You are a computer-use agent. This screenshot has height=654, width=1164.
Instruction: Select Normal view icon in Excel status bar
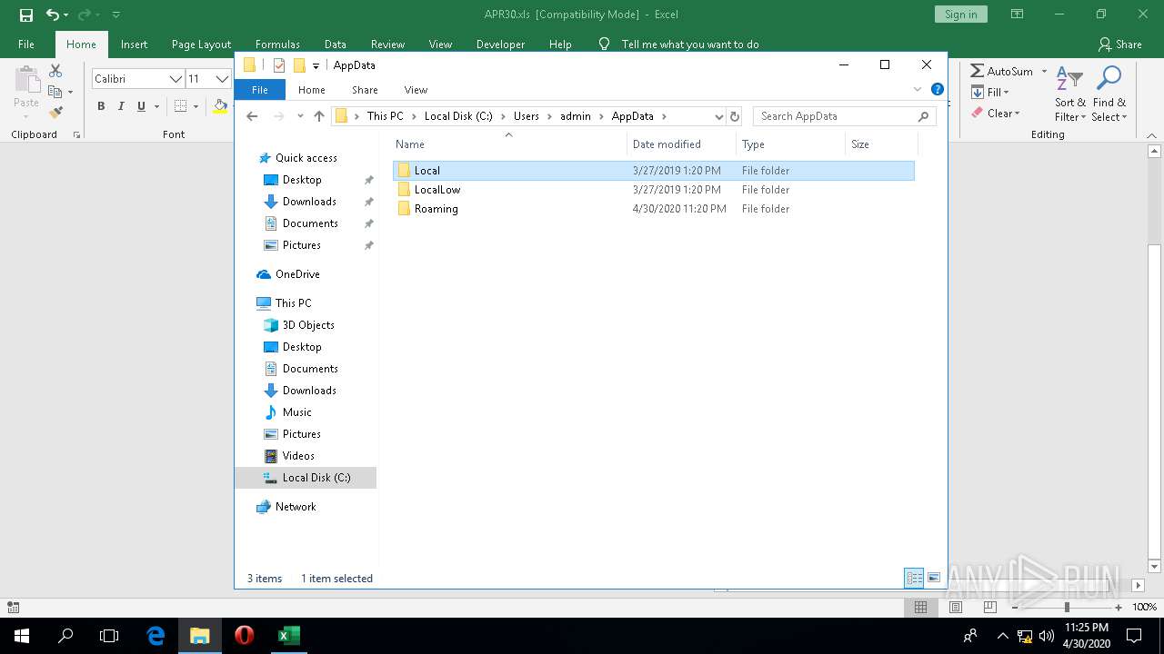coord(920,607)
